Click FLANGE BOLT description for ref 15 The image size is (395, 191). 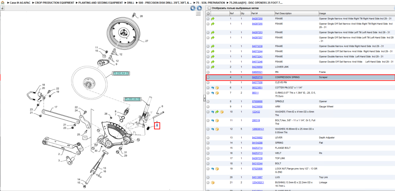[282, 148]
